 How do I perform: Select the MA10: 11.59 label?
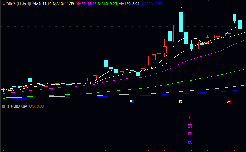63,4
